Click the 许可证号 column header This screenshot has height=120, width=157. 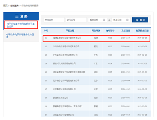point(110,31)
